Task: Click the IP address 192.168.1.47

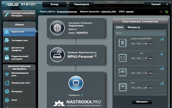Action: [x=139, y=73]
